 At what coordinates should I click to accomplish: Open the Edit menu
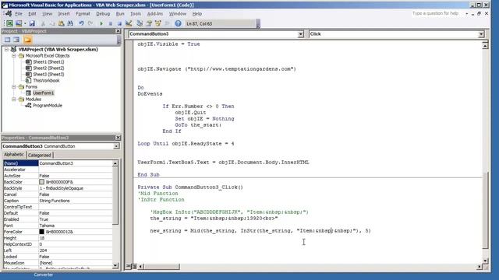[x=32, y=14]
